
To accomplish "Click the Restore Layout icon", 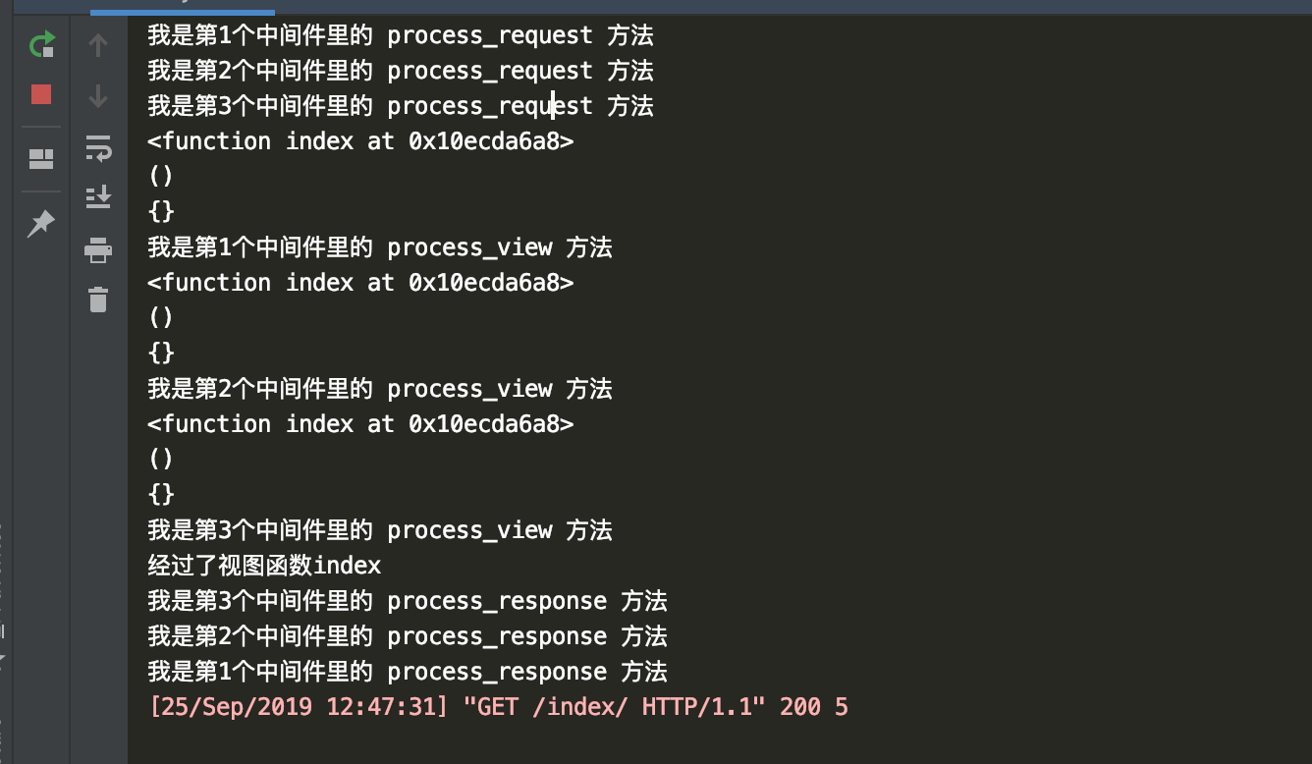I will pyautogui.click(x=41, y=158).
